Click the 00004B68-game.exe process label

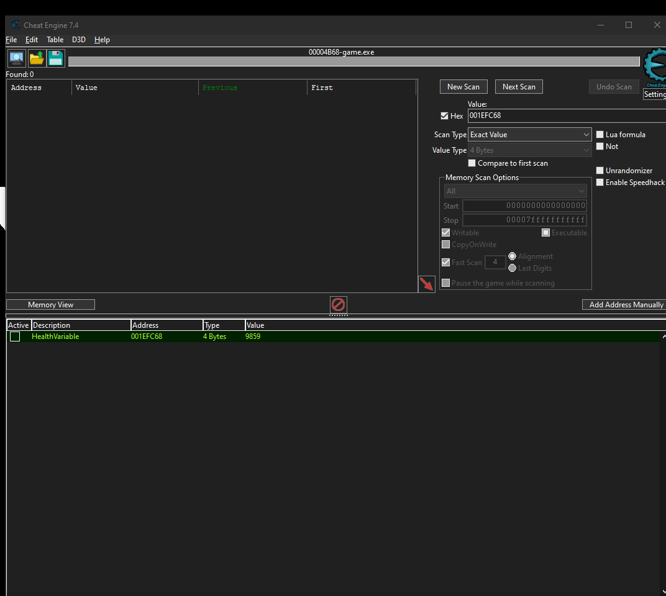(x=342, y=52)
